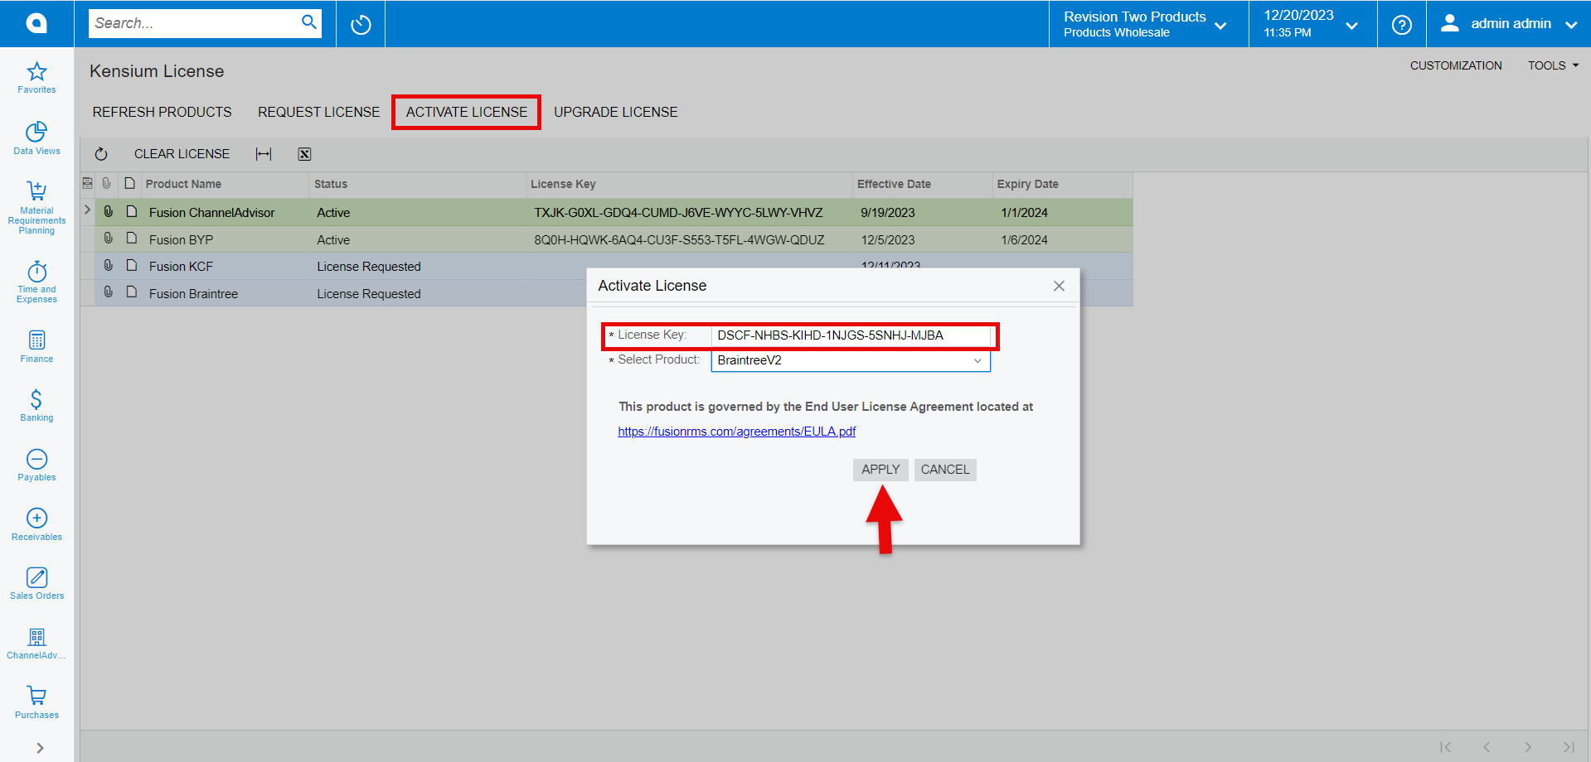This screenshot has width=1591, height=762.
Task: Click inside the License Key input field
Action: pyautogui.click(x=854, y=335)
